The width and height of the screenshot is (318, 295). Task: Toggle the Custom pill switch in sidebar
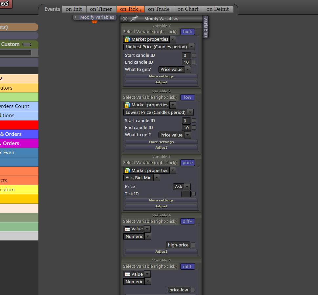pos(27,44)
